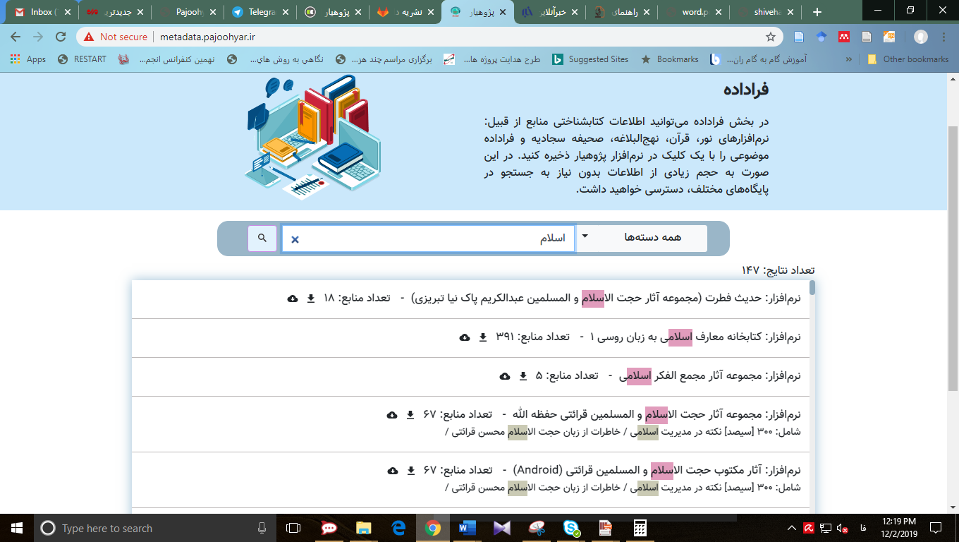
Task: Open the Other bookmarks folder
Action: [908, 59]
